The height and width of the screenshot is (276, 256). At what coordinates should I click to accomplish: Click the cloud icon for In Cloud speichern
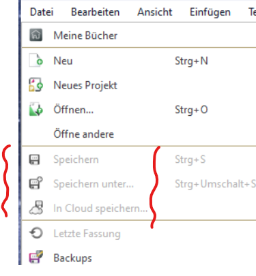pyautogui.click(x=35, y=208)
